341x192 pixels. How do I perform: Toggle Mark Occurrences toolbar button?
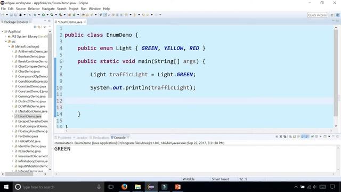coord(105,15)
